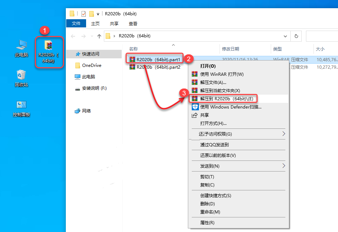This screenshot has width=338, height=232.
Task: Select the R2020b (64bit) desktop folder icon
Action: click(48, 52)
